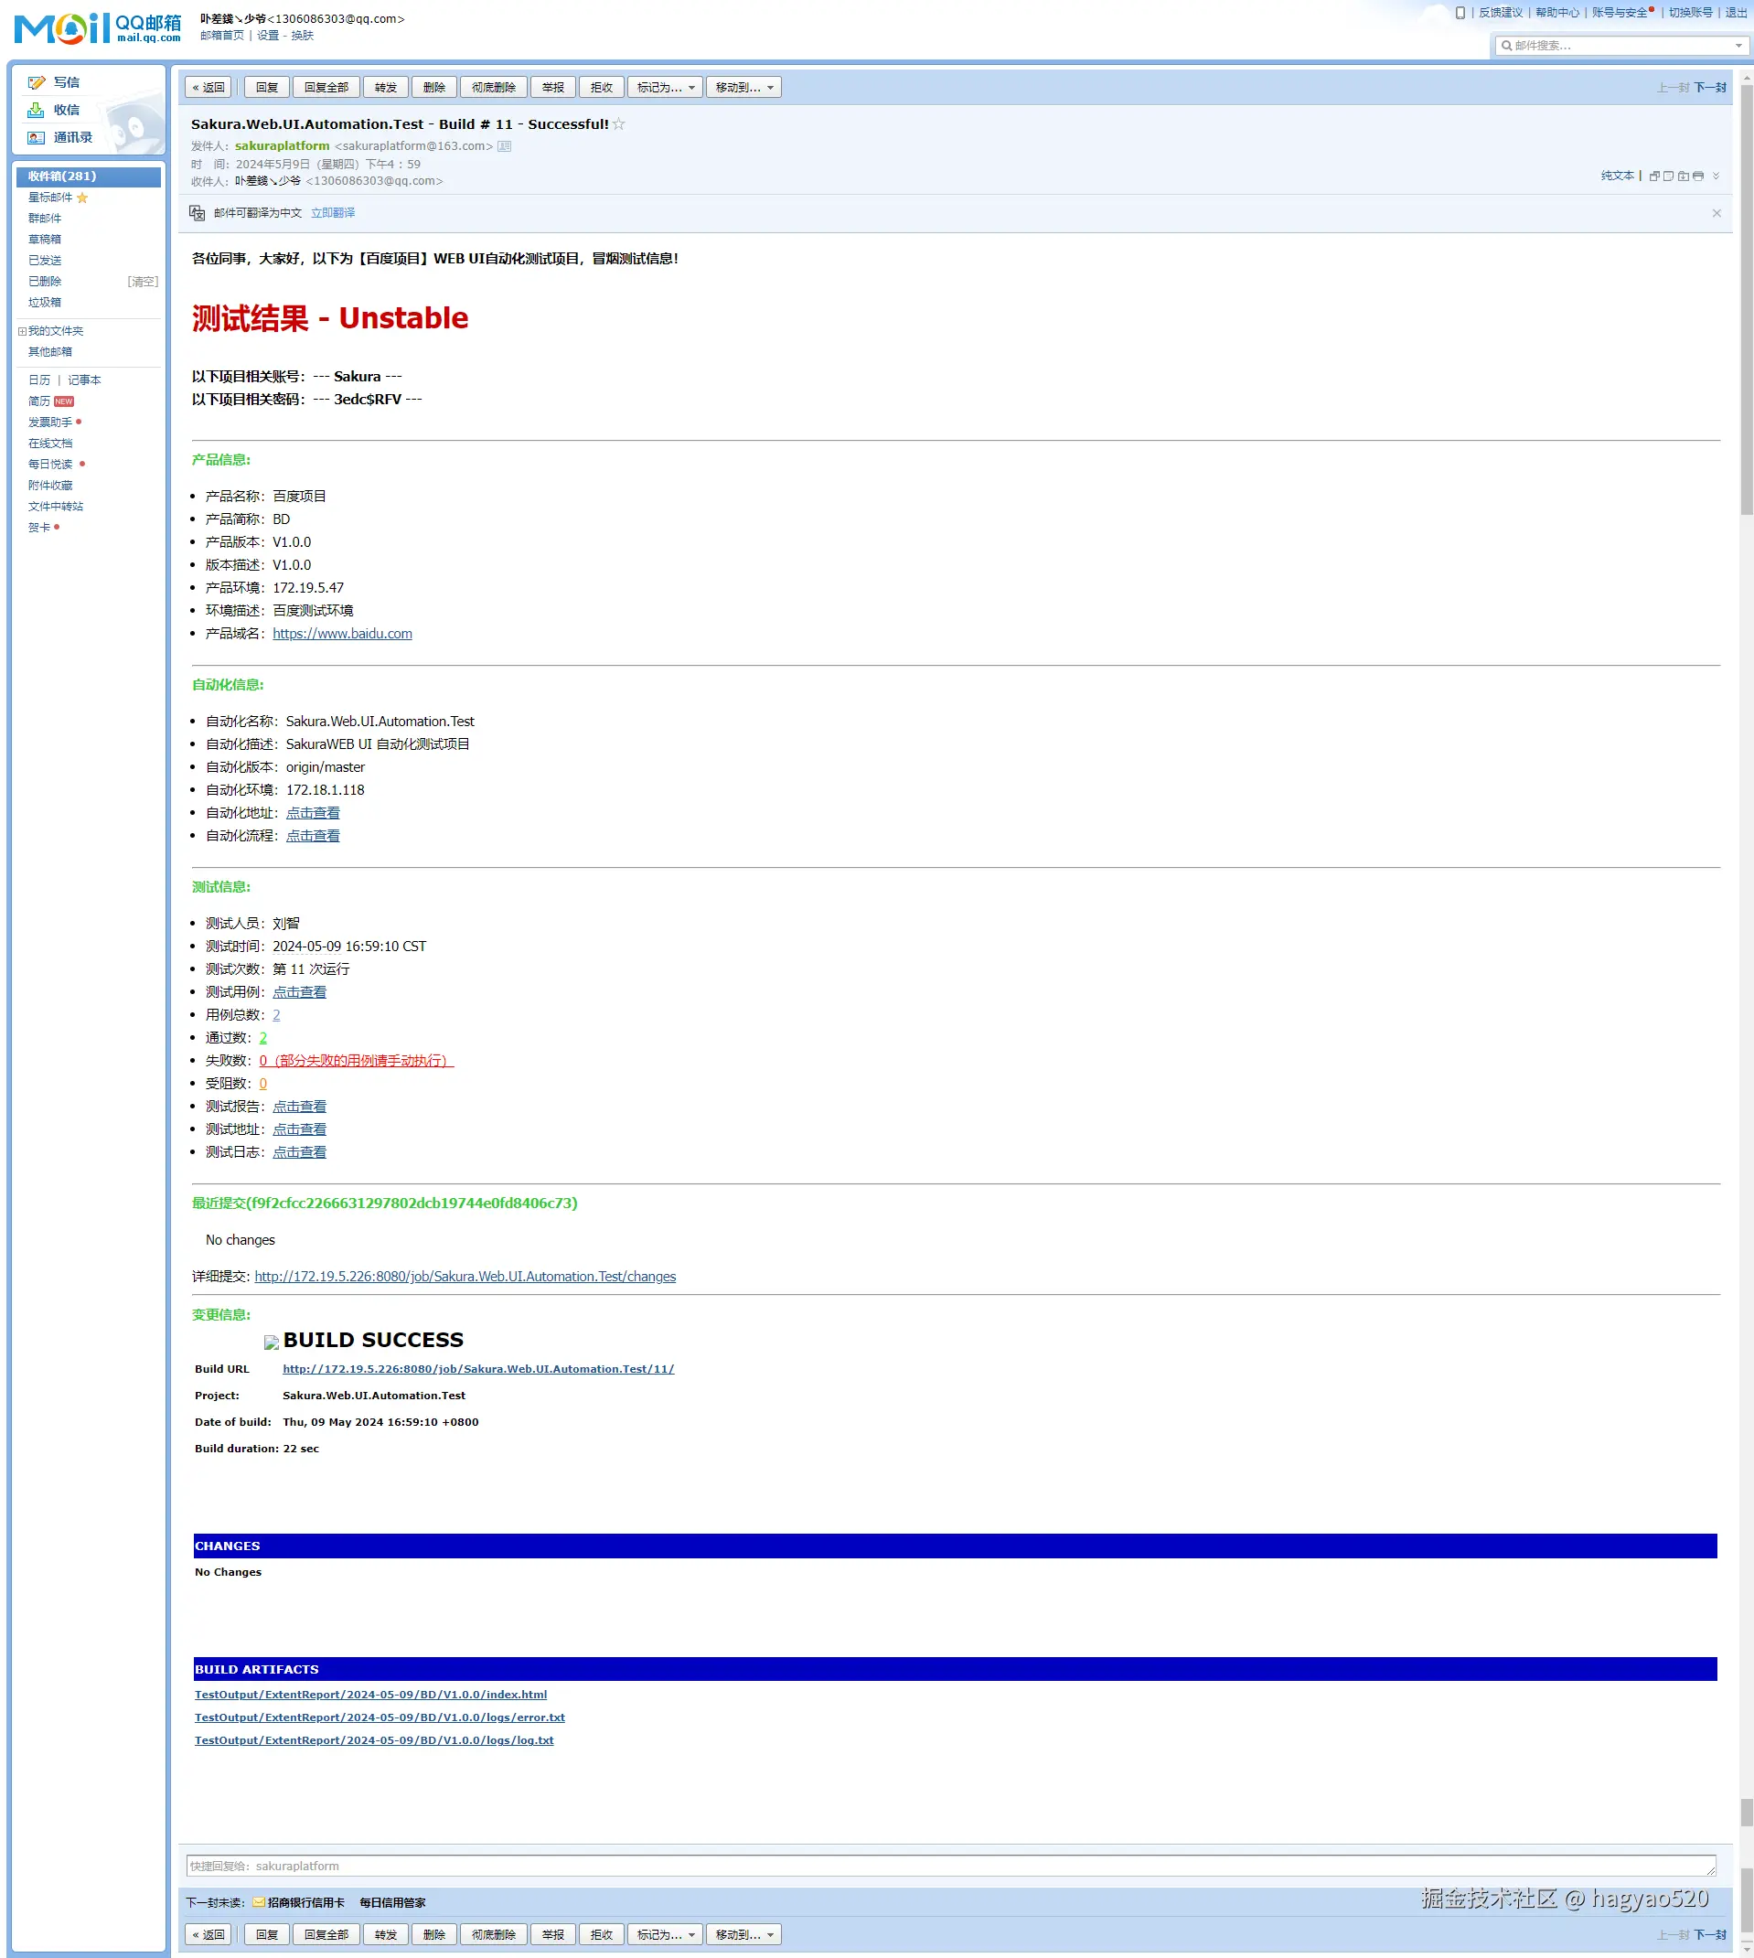Open the 草稿箱 drafts folder
The image size is (1754, 1958).
44,240
